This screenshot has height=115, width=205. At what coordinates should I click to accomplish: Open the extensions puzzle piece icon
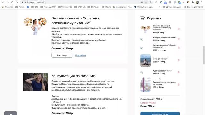[193, 2]
